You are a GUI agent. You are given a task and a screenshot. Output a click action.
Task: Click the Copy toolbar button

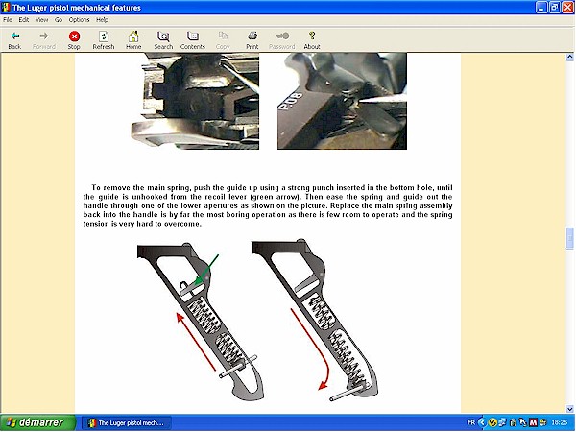(x=223, y=40)
